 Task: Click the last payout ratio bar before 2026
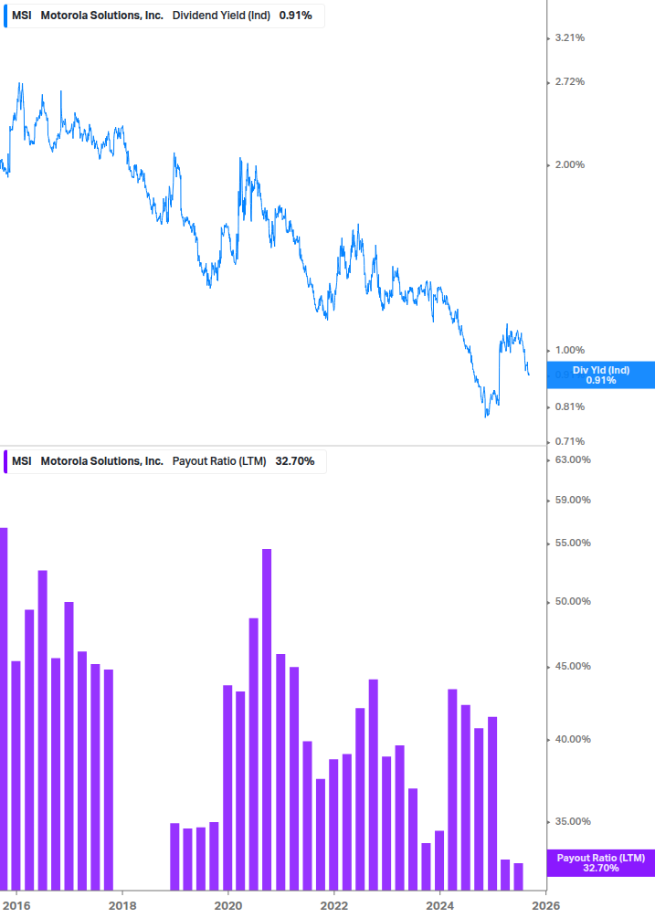coord(518,876)
